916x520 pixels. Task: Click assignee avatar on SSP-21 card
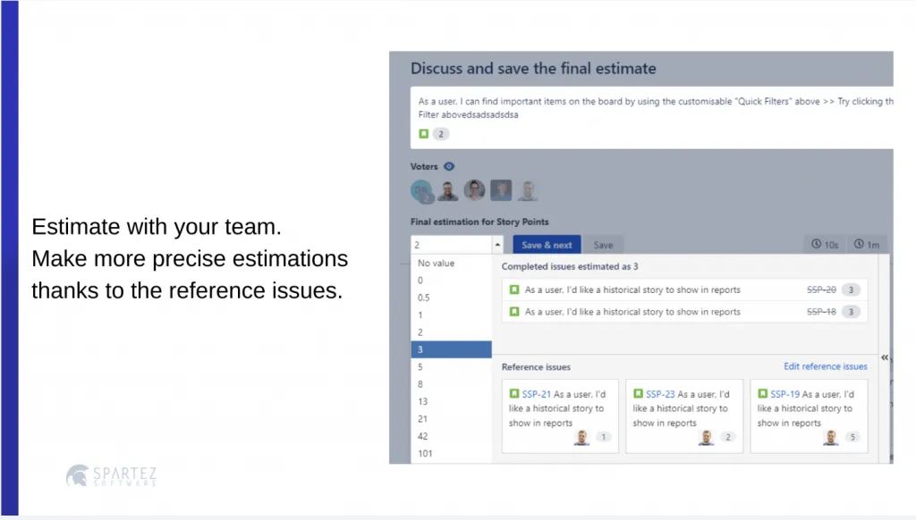click(x=581, y=437)
